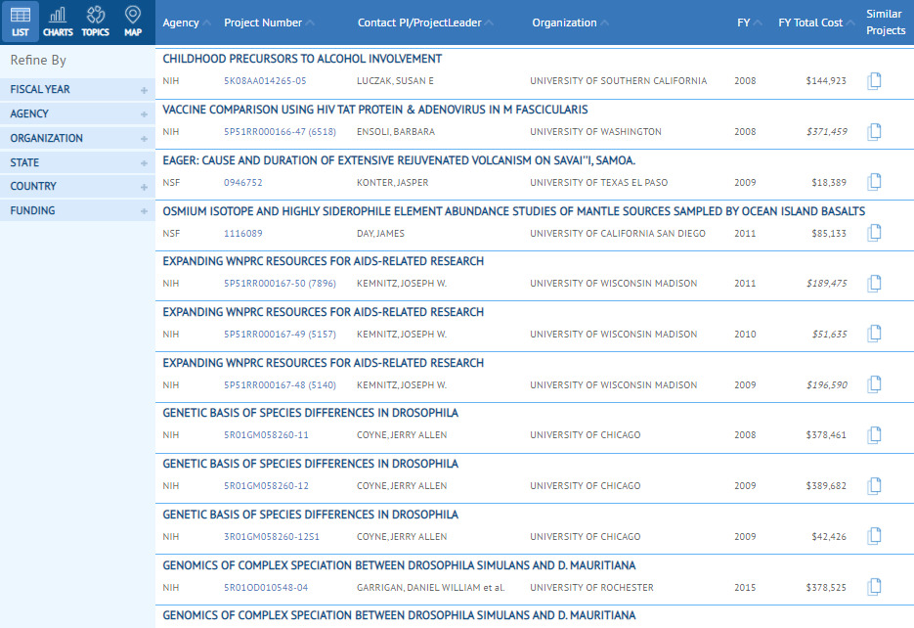This screenshot has height=628, width=914.
Task: Open project number 5R01GM058260-11 link
Action: click(x=267, y=435)
